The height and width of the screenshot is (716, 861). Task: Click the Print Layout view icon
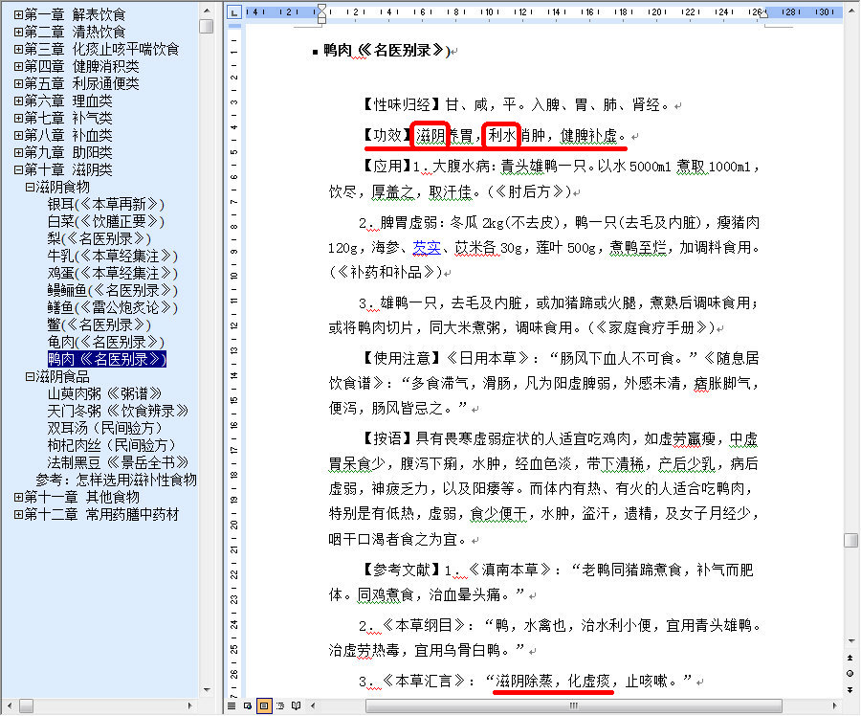(x=263, y=706)
